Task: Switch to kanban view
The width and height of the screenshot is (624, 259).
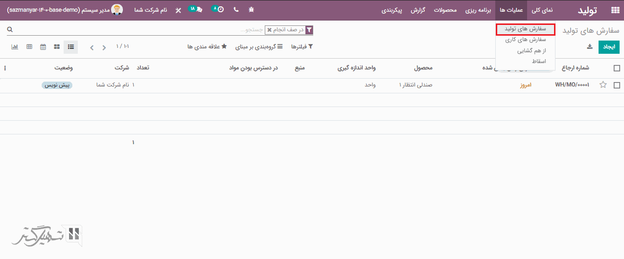Action: coord(57,47)
